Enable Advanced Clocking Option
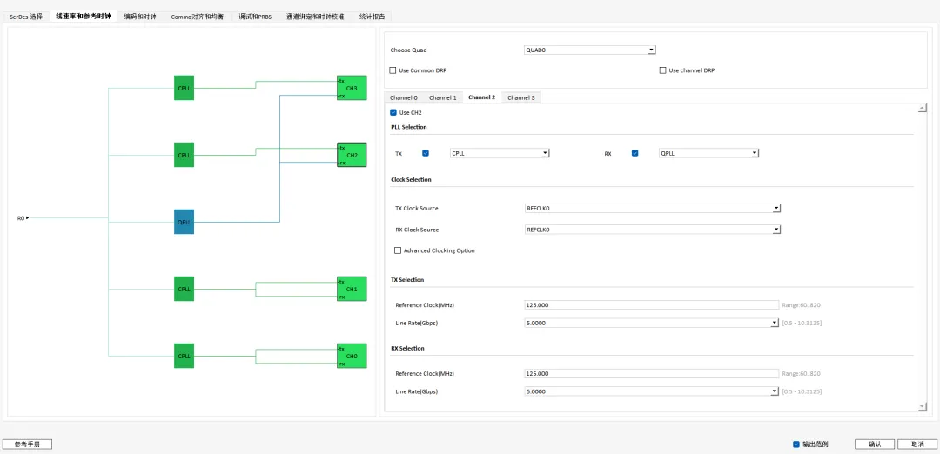Image resolution: width=940 pixels, height=454 pixels. tap(398, 250)
